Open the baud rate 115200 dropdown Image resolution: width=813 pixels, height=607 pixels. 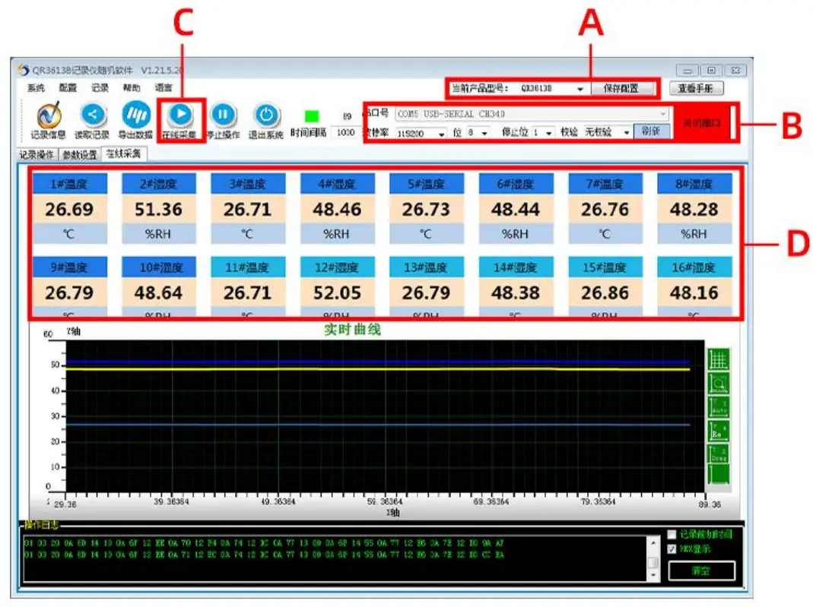coord(441,134)
